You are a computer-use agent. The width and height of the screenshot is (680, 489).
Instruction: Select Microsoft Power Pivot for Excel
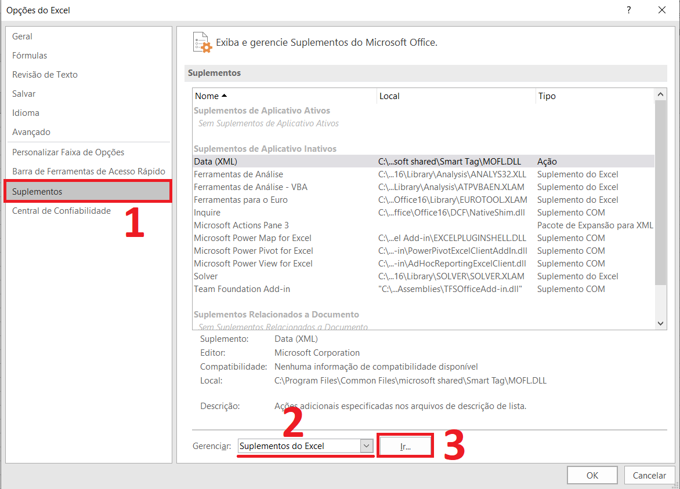[x=254, y=251]
